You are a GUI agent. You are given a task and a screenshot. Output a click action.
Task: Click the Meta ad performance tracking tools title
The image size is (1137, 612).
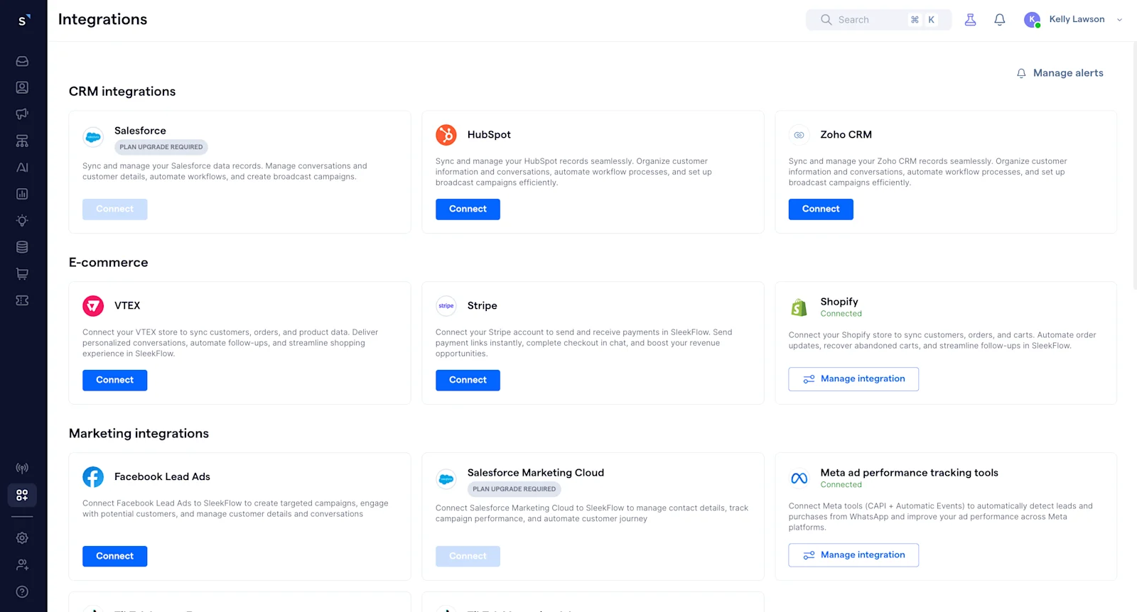(x=910, y=473)
